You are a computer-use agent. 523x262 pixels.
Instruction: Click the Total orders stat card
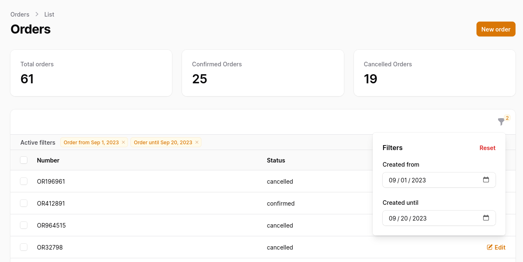pyautogui.click(x=91, y=73)
